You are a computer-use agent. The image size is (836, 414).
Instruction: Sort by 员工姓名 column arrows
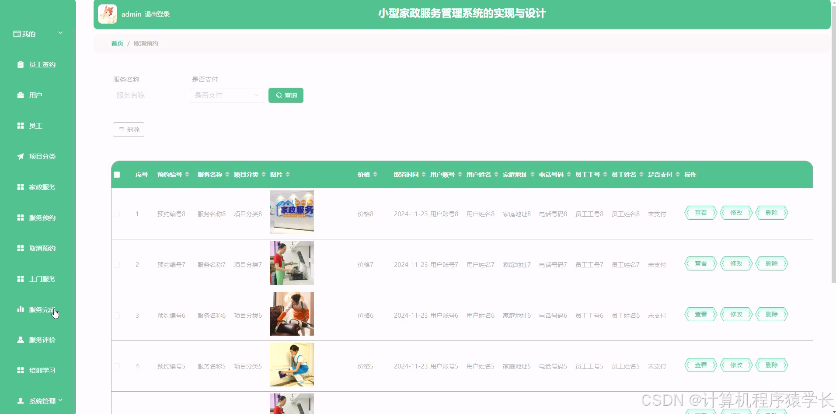641,174
